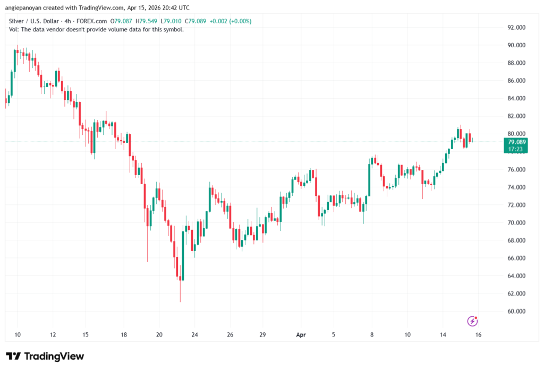Click the open value O79.087

click(123, 21)
